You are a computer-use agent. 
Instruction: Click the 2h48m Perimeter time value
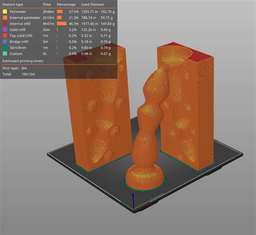48,12
